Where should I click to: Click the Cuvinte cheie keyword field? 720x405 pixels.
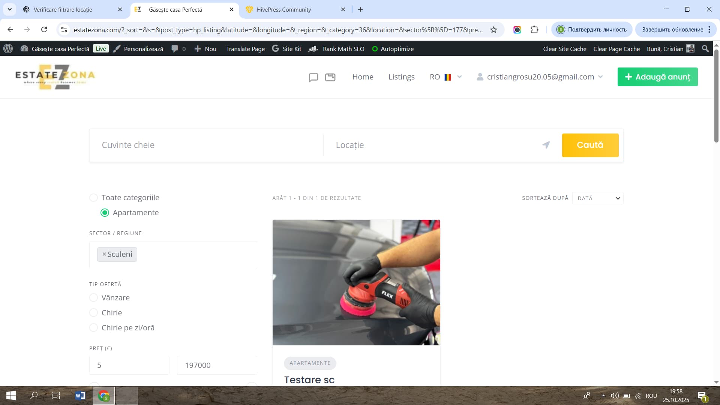point(206,145)
